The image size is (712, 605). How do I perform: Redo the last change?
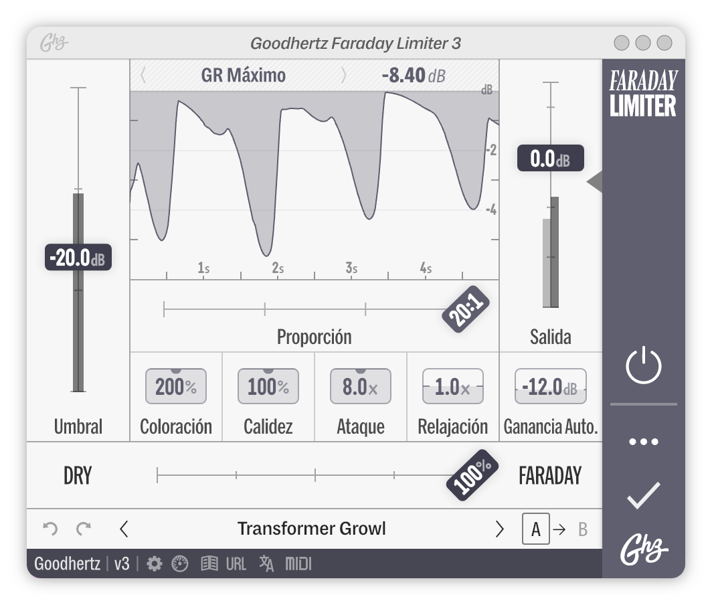tap(84, 529)
